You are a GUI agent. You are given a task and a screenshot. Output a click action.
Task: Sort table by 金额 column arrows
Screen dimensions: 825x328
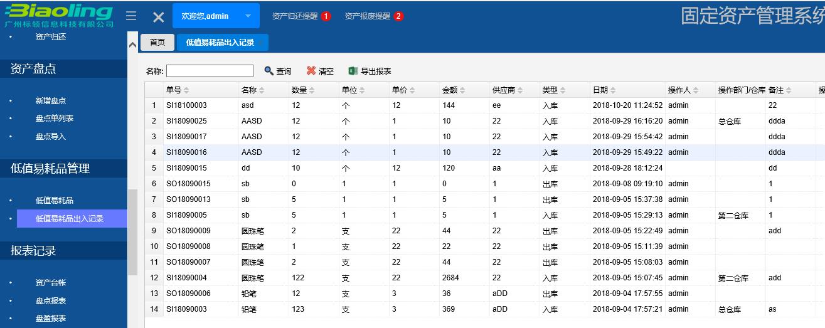[462, 91]
